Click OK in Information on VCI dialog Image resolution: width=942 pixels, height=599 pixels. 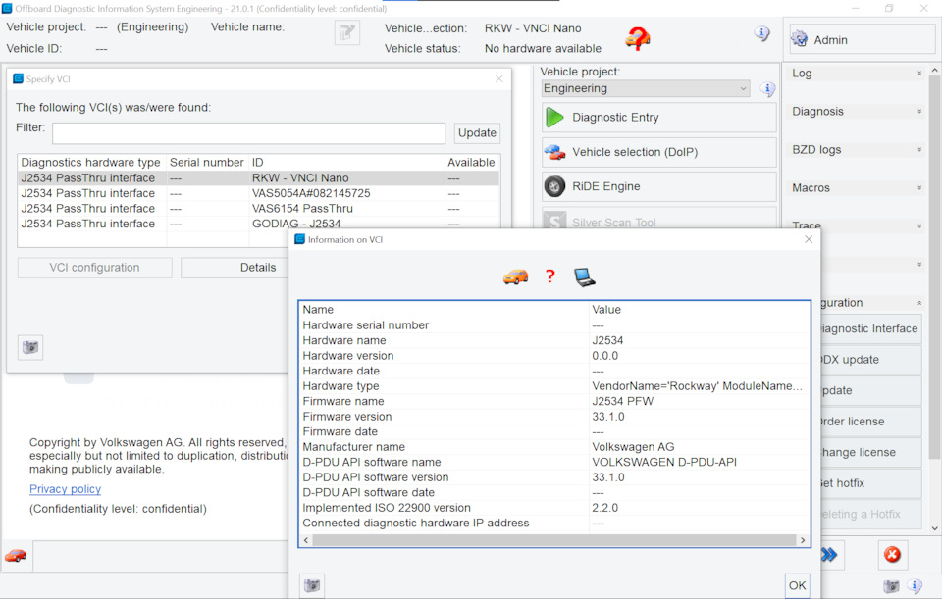(x=797, y=585)
